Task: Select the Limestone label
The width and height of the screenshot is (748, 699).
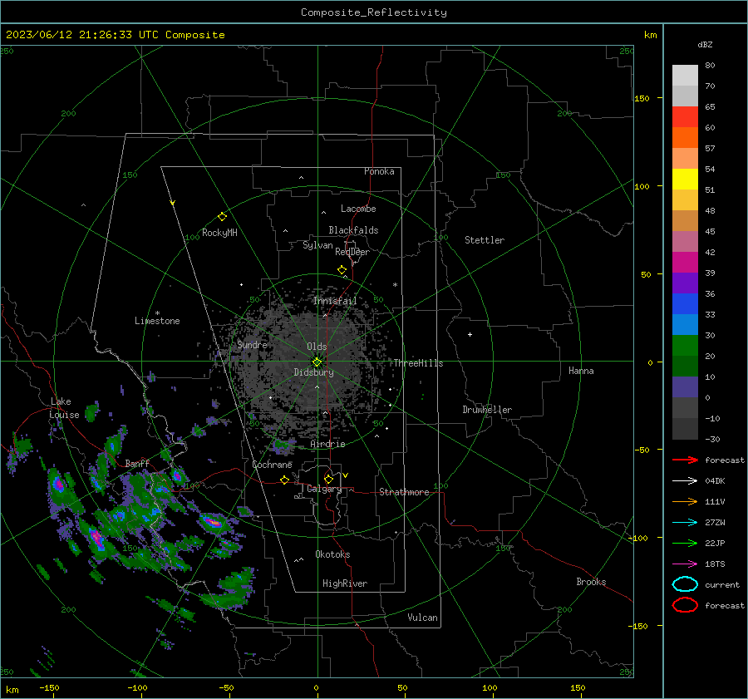Action: pyautogui.click(x=157, y=321)
